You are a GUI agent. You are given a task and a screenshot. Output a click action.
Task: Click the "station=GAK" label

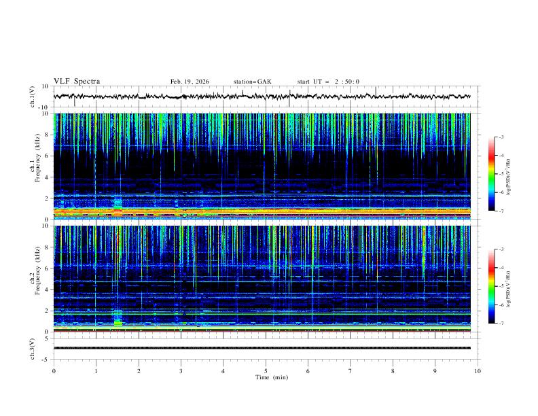point(252,82)
